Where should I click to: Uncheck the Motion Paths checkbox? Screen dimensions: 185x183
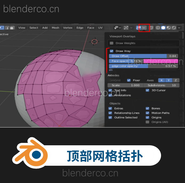coord(147,113)
